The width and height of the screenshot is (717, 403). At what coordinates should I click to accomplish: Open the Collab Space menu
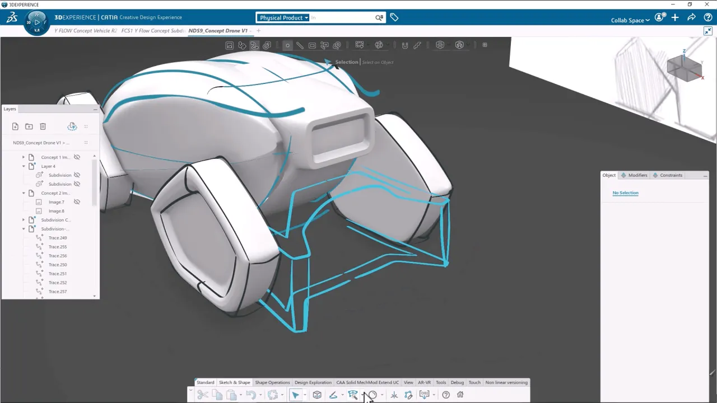tap(630, 20)
